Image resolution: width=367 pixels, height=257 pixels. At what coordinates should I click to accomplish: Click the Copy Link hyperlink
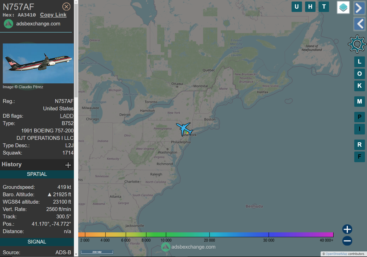click(53, 15)
